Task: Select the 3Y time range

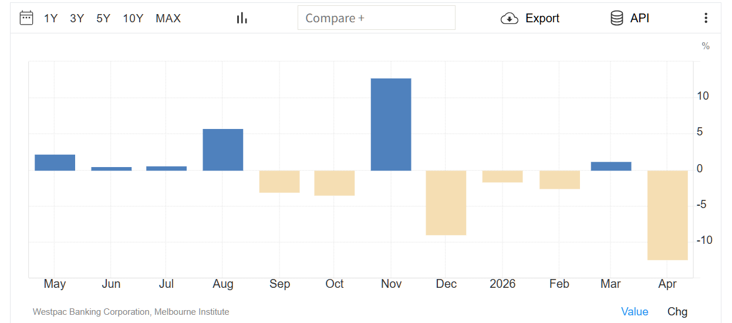Action: click(x=77, y=18)
